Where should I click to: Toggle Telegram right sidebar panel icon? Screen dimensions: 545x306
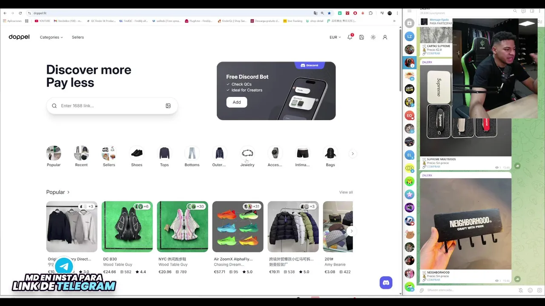532,11
